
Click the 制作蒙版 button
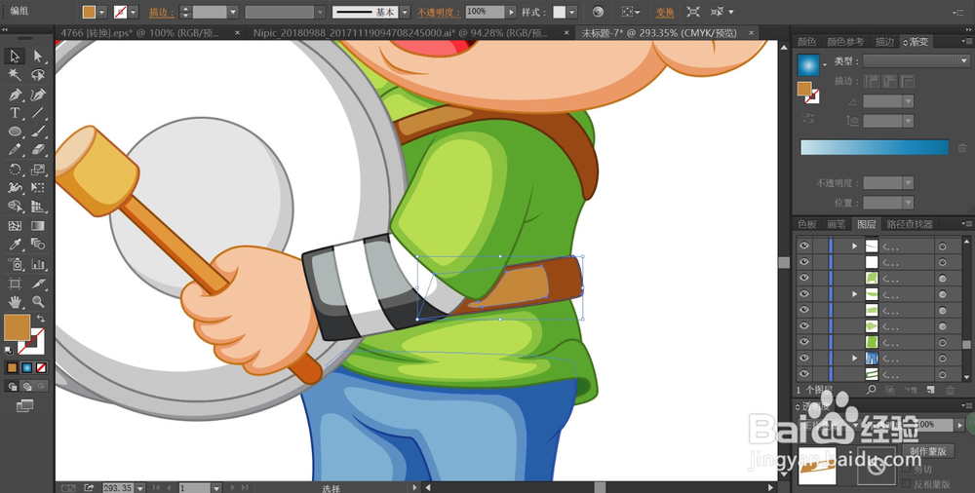pos(929,451)
